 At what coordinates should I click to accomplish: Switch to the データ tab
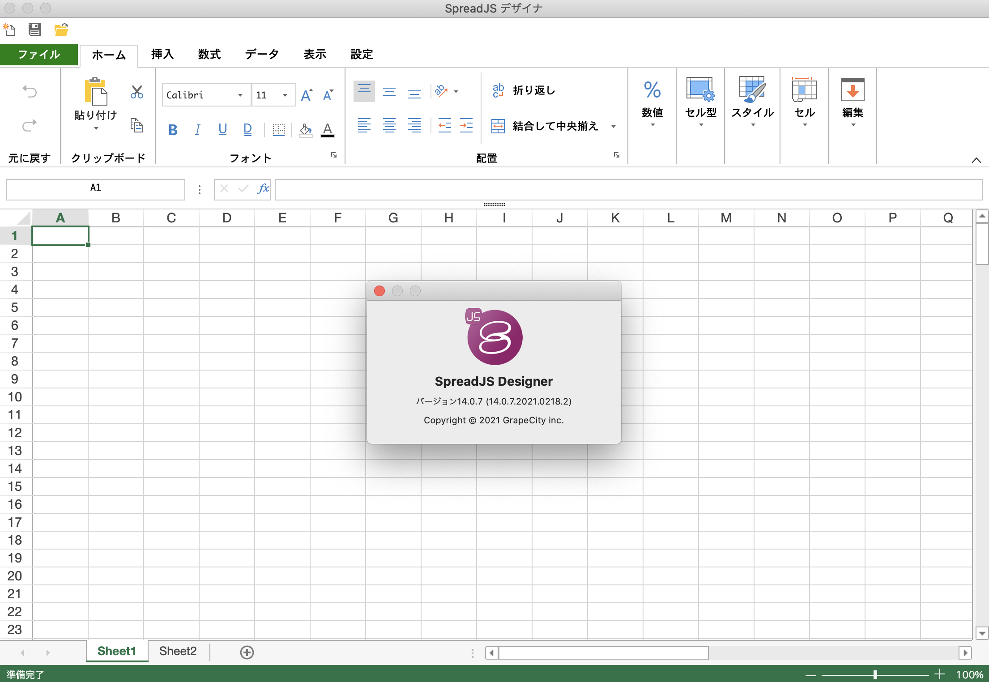coord(262,54)
